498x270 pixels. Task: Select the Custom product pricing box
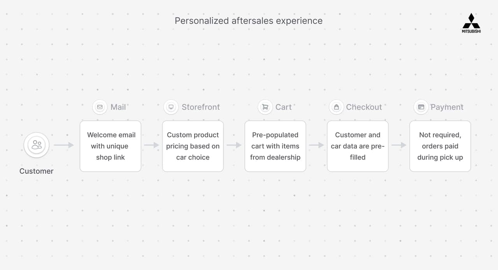click(x=193, y=146)
